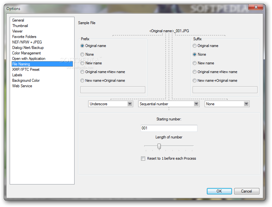Open the None separator dropdown on the right
This screenshot has height=207, width=272.
[x=227, y=104]
